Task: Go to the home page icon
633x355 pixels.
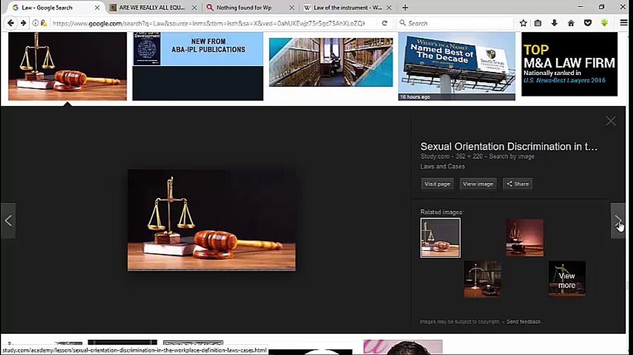Action: [x=571, y=23]
